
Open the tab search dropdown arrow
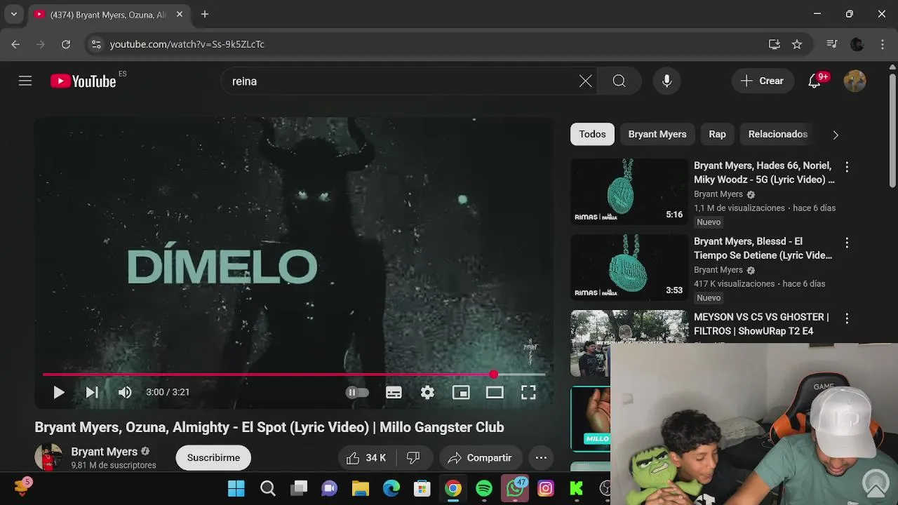pyautogui.click(x=13, y=14)
